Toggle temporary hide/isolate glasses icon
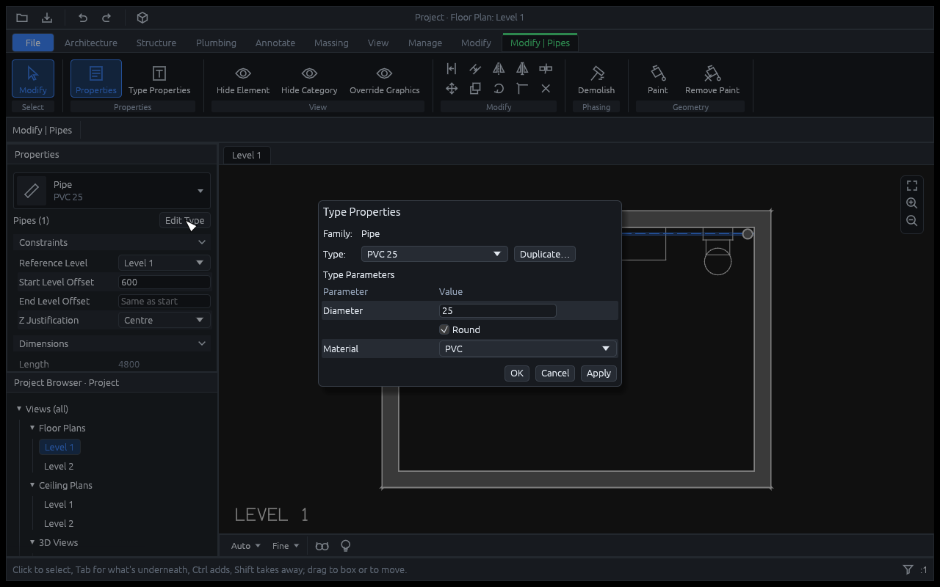940x587 pixels. (322, 546)
